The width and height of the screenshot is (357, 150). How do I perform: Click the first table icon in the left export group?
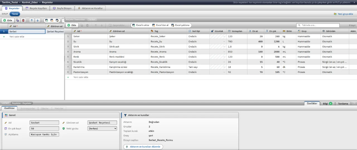(x=47, y=20)
